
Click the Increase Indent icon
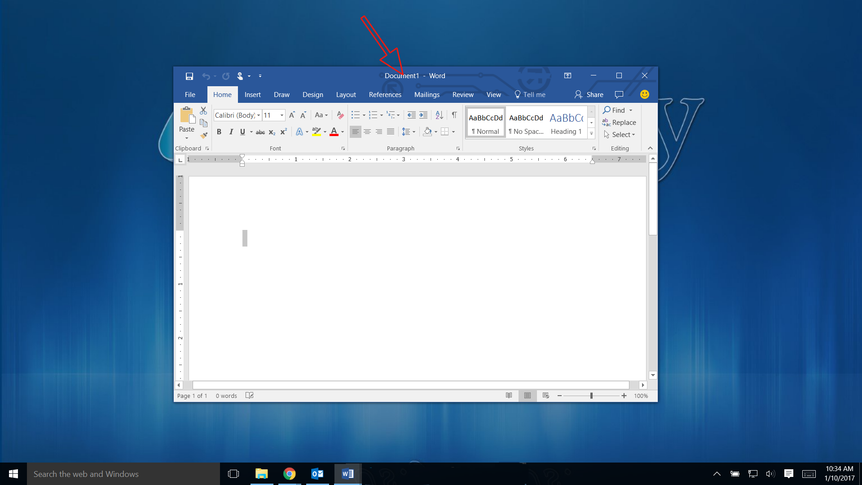pyautogui.click(x=423, y=115)
